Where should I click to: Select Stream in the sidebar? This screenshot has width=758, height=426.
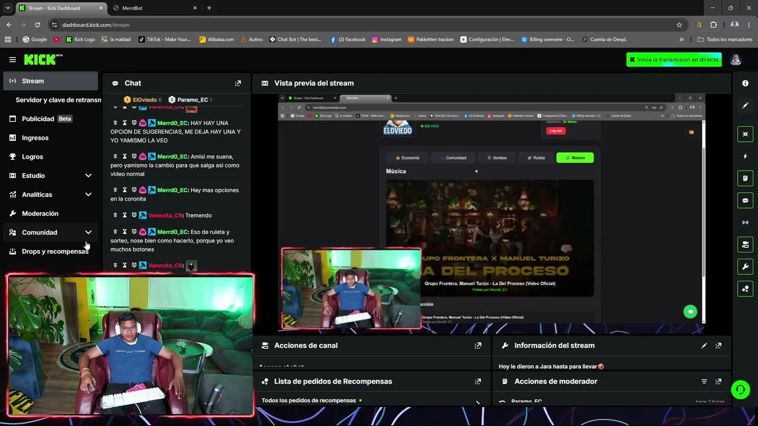pos(50,81)
